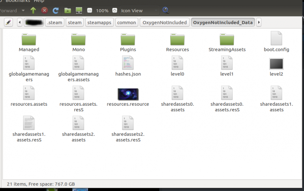Go to the common path segment

tap(127, 22)
